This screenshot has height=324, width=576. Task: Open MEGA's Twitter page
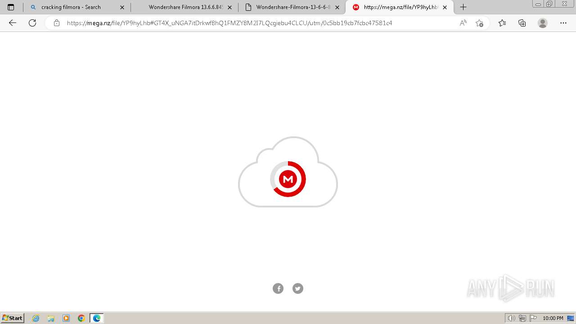(298, 288)
